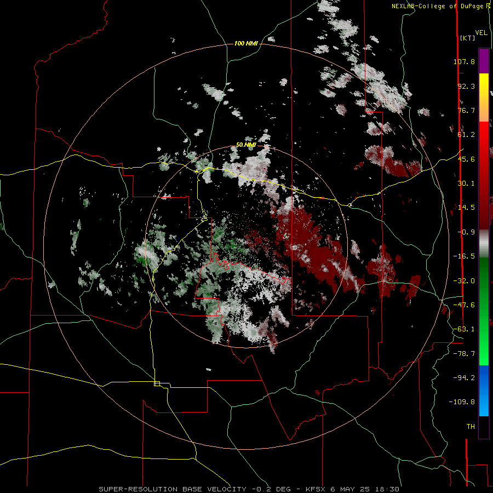493x493 pixels.
Task: Click the -78.7 legend value
Action: pyautogui.click(x=464, y=354)
